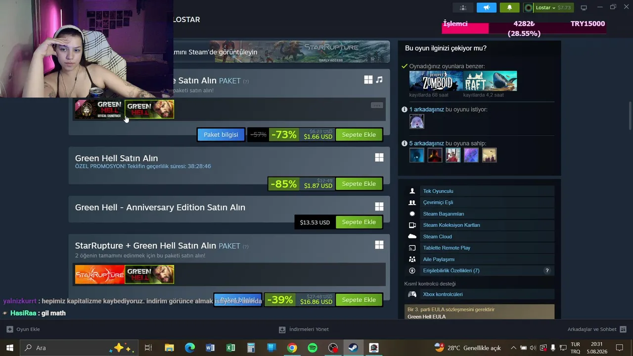Open the StarRupture thumbnail in the bundle
This screenshot has width=633, height=356.
[99, 274]
